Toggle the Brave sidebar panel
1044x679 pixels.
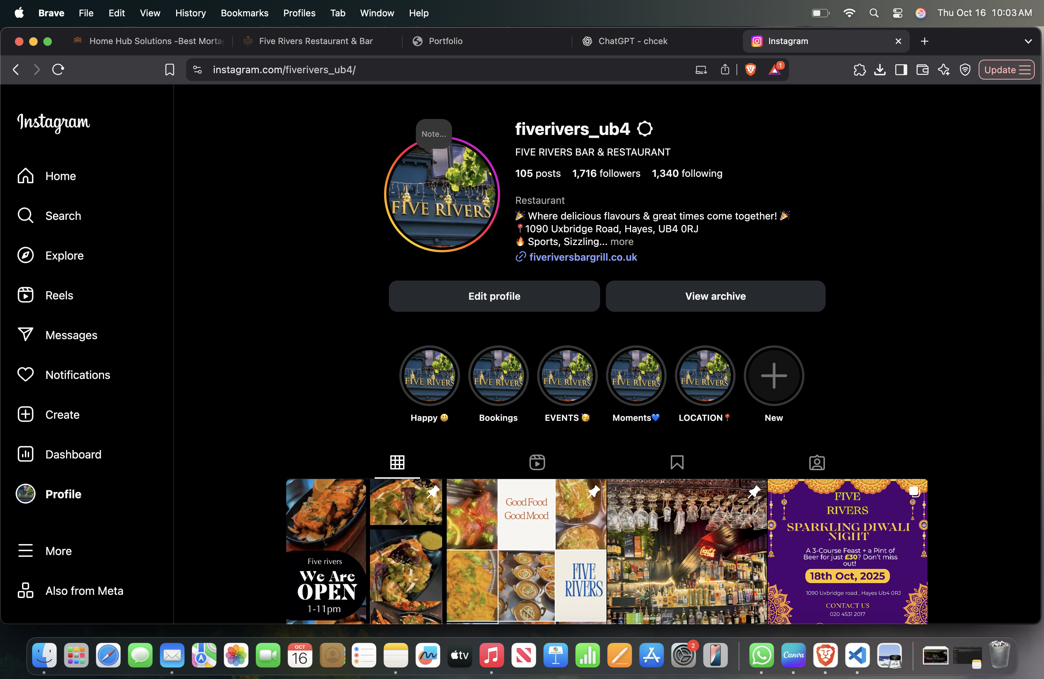coord(901,70)
